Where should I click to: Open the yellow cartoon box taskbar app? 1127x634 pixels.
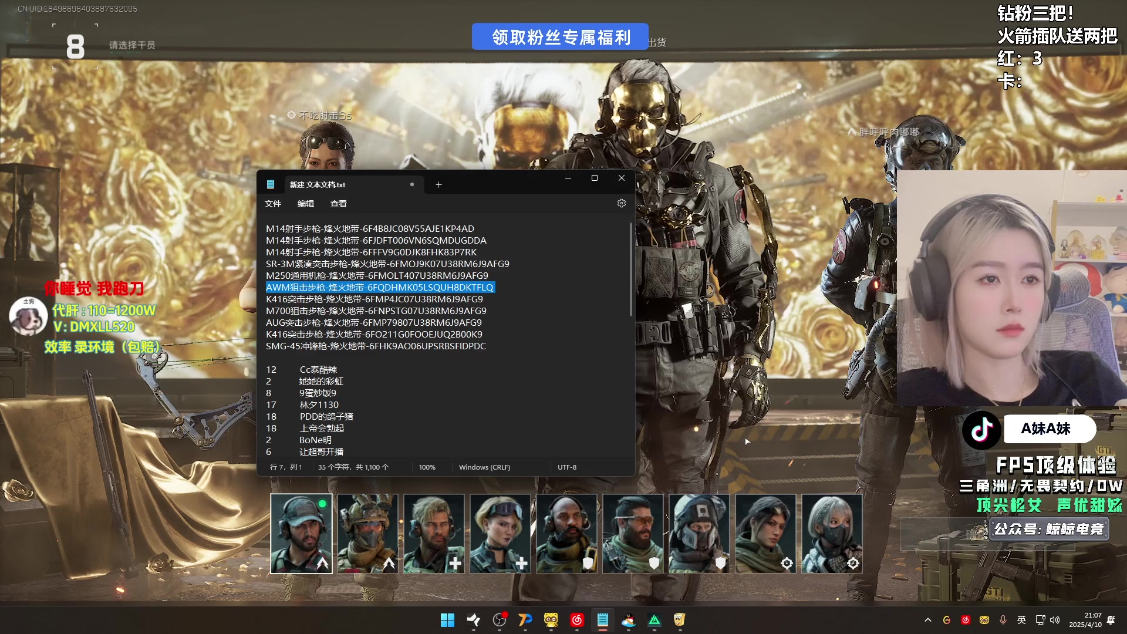(x=680, y=620)
